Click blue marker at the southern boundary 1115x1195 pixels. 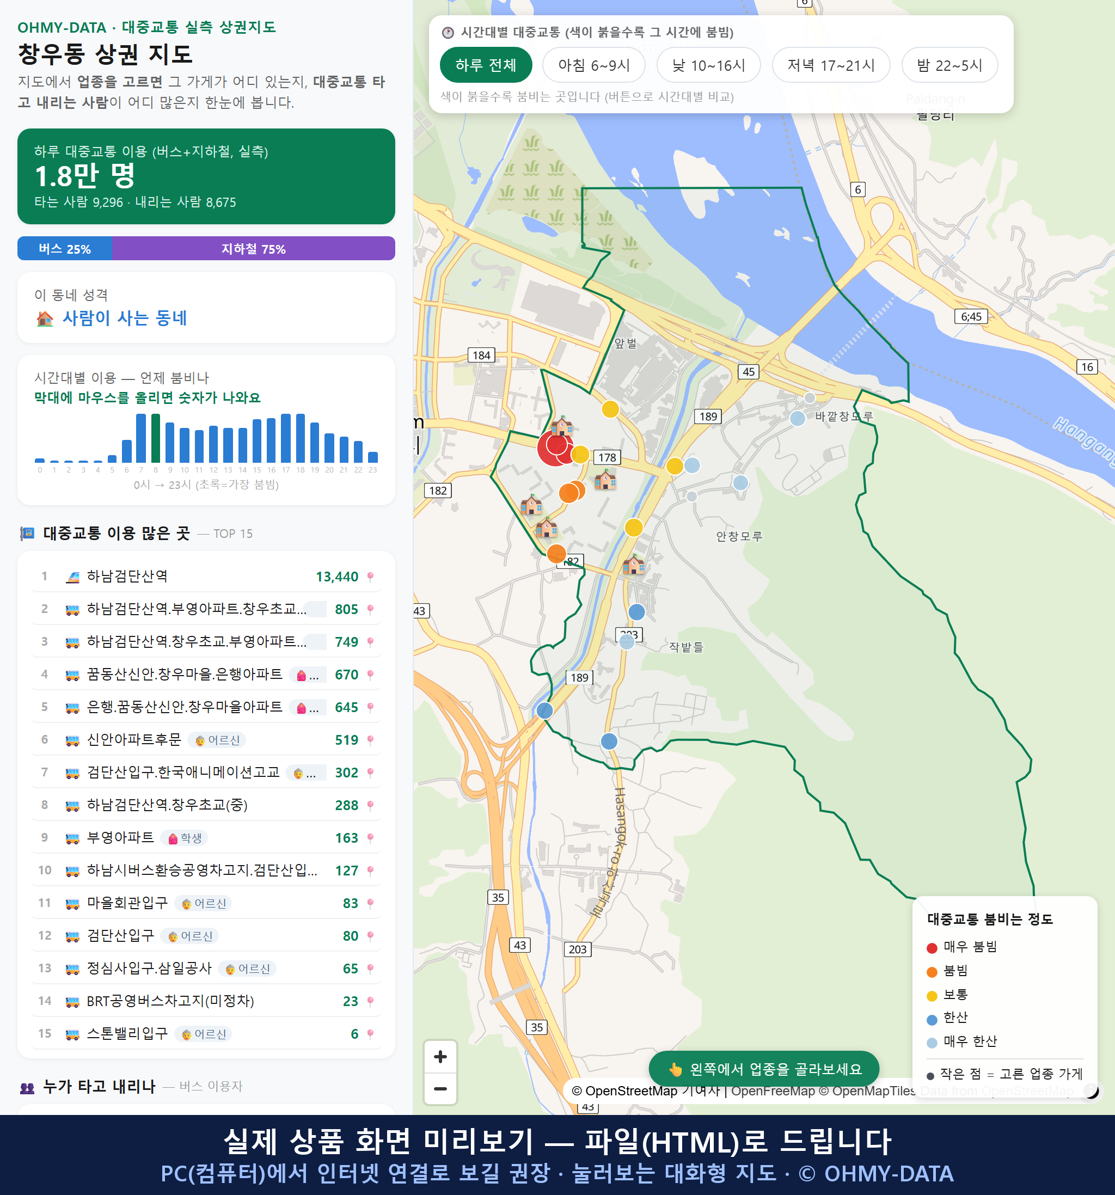click(x=609, y=741)
